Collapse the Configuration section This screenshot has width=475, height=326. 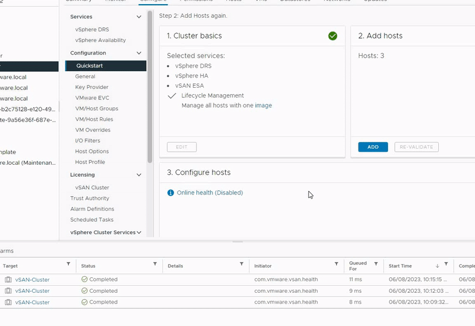[139, 53]
